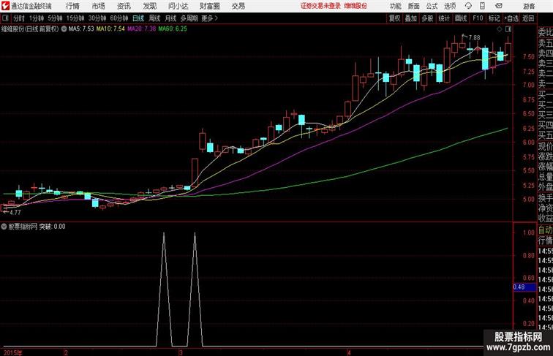Click the MA20: 7.38 indicator label
Screen dimensions: 553x356
pos(141,29)
